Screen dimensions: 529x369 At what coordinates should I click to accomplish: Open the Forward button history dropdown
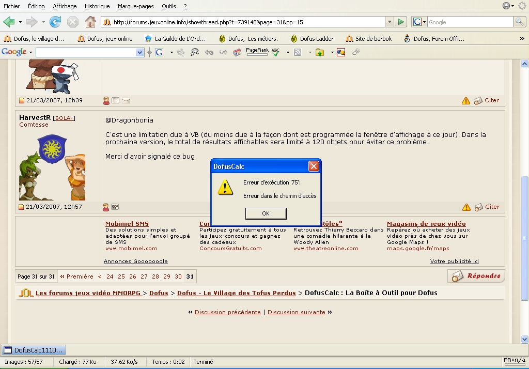point(43,22)
